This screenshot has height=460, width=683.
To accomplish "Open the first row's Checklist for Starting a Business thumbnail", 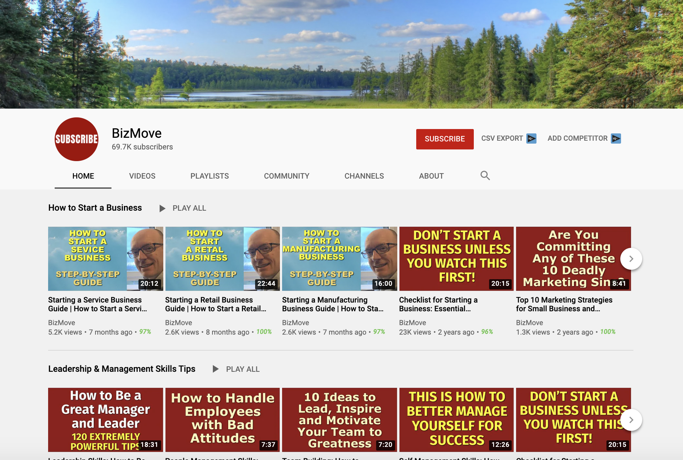I will pos(456,259).
